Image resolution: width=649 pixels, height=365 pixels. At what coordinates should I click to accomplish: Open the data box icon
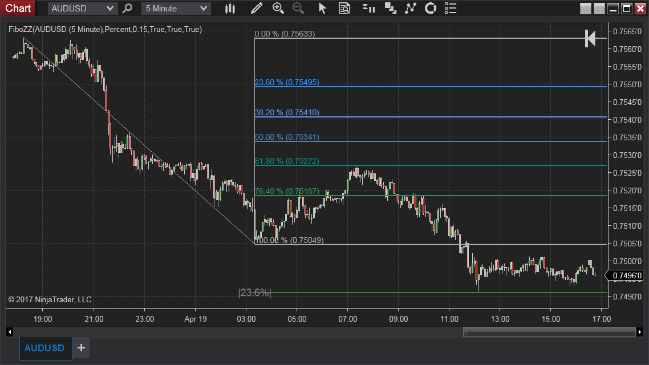pyautogui.click(x=344, y=9)
